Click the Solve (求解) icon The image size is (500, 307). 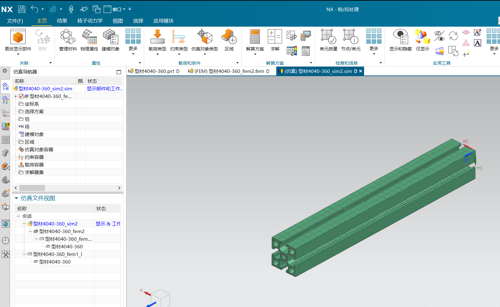click(x=275, y=40)
